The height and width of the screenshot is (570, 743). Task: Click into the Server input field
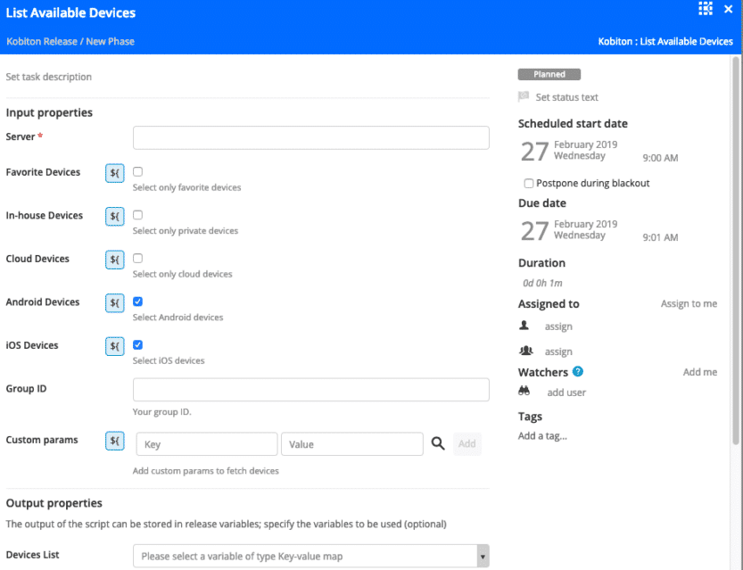[310, 137]
